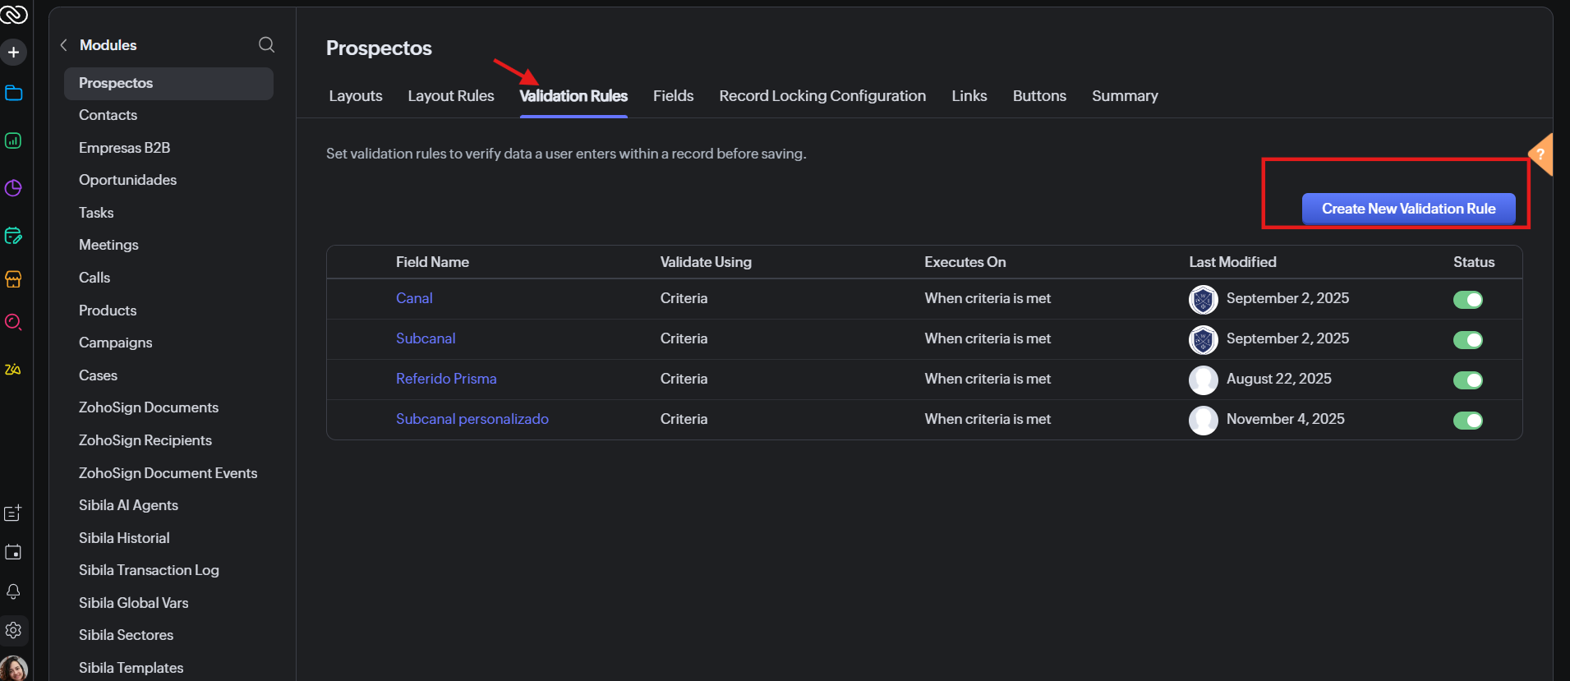Open the green bar chart reports icon
Image resolution: width=1570 pixels, height=681 pixels.
pyautogui.click(x=14, y=140)
